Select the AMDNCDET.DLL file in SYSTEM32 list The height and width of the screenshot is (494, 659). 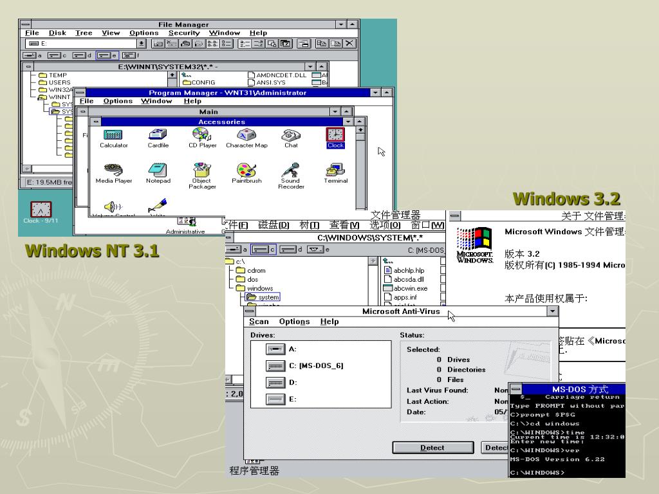(277, 75)
